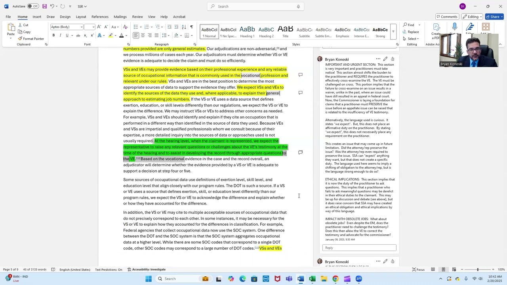Image resolution: width=507 pixels, height=285 pixels.
Task: Toggle underline formatting
Action: click(x=67, y=36)
